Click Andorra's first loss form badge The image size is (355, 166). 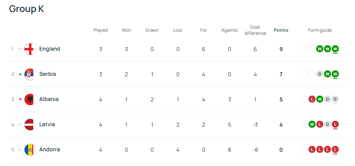click(312, 149)
